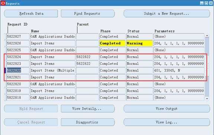Click (None) parameters in row 5822820
214x135 pixels.
point(179,84)
